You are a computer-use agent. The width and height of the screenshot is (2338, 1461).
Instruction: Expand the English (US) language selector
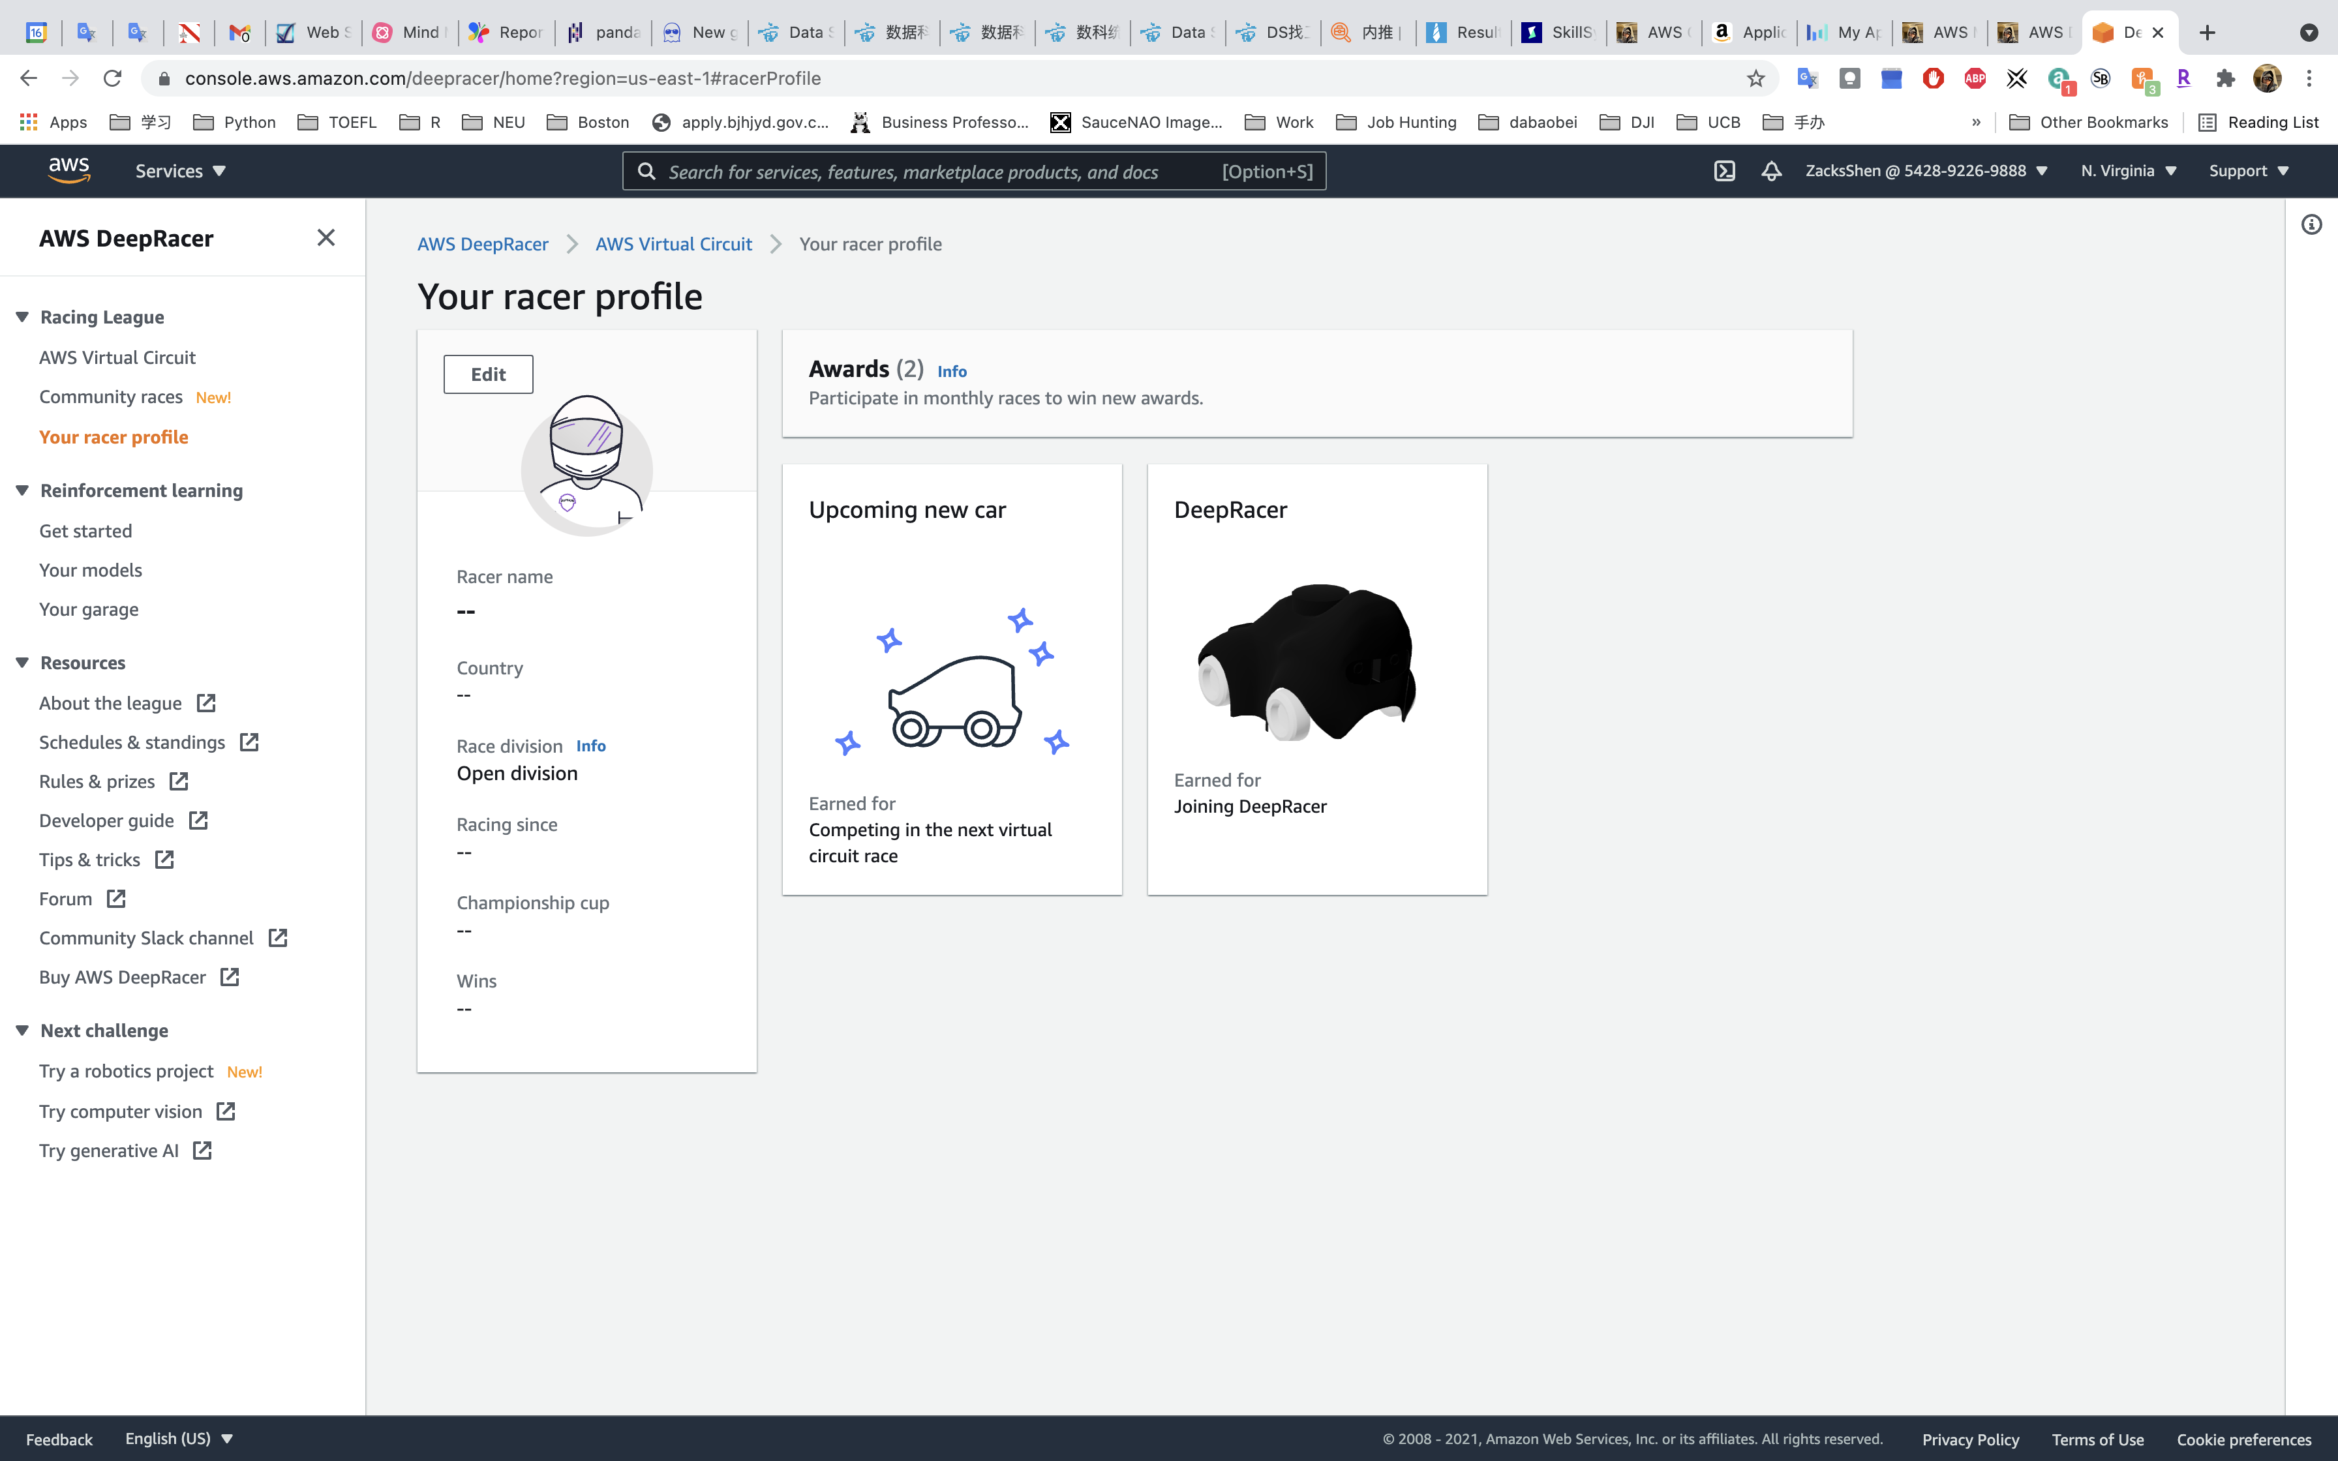point(179,1438)
